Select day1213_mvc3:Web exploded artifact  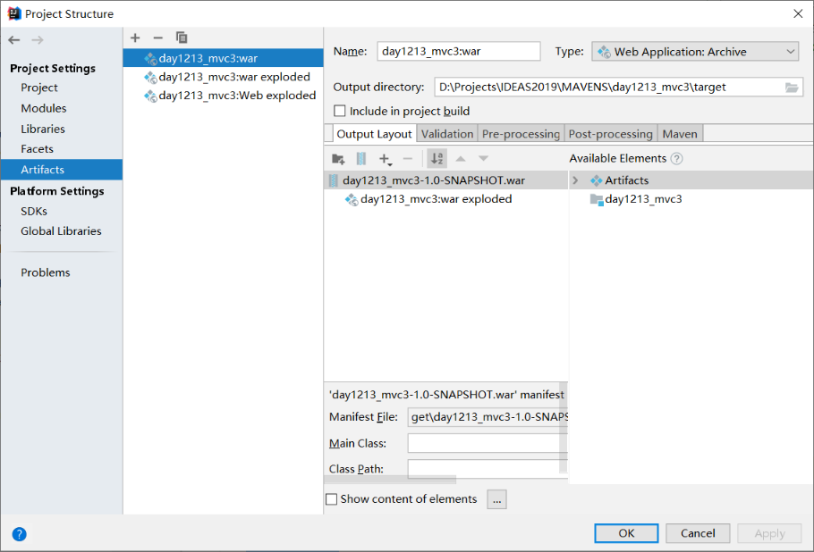(x=224, y=96)
